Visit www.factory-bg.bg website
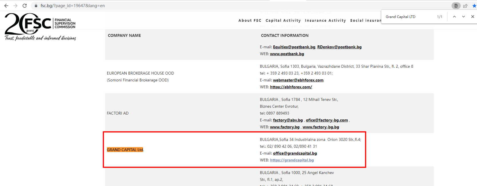 321,127
